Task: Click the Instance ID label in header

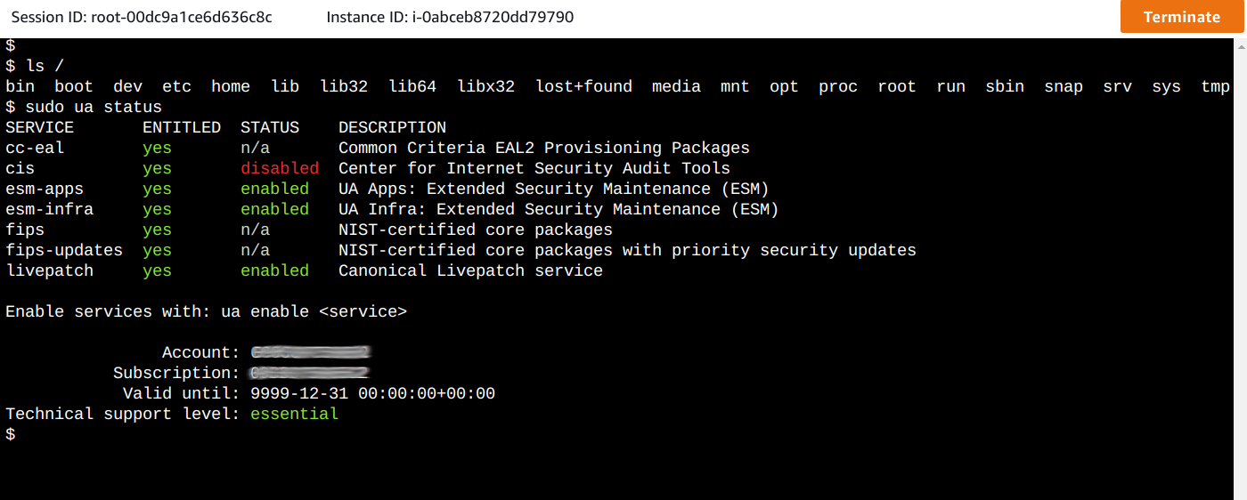Action: (450, 17)
